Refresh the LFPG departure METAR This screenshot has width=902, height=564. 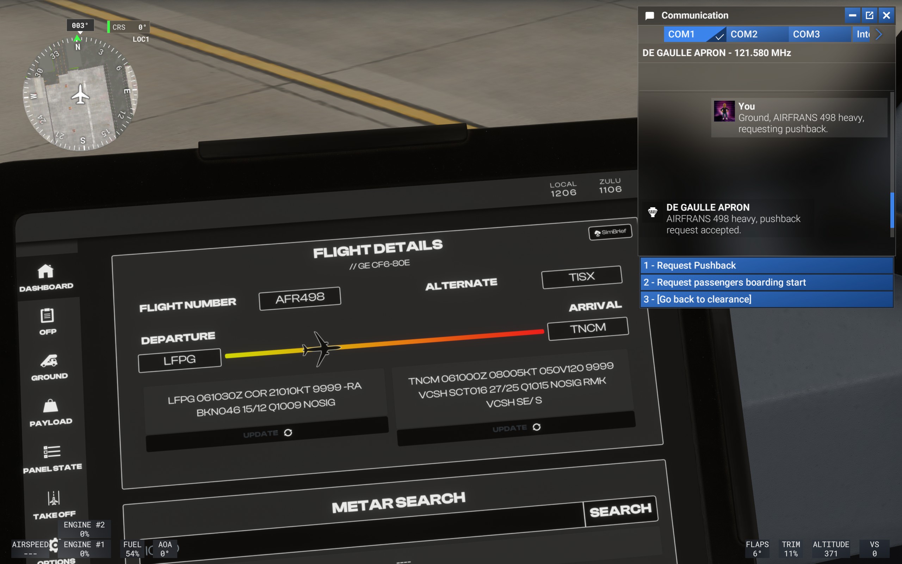pyautogui.click(x=267, y=434)
